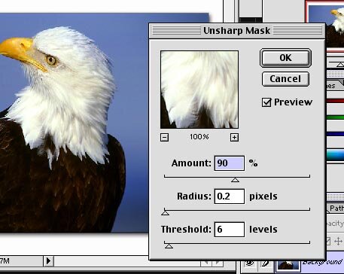
Task: Click the Navigator zoom slider triangle
Action: tap(340, 65)
